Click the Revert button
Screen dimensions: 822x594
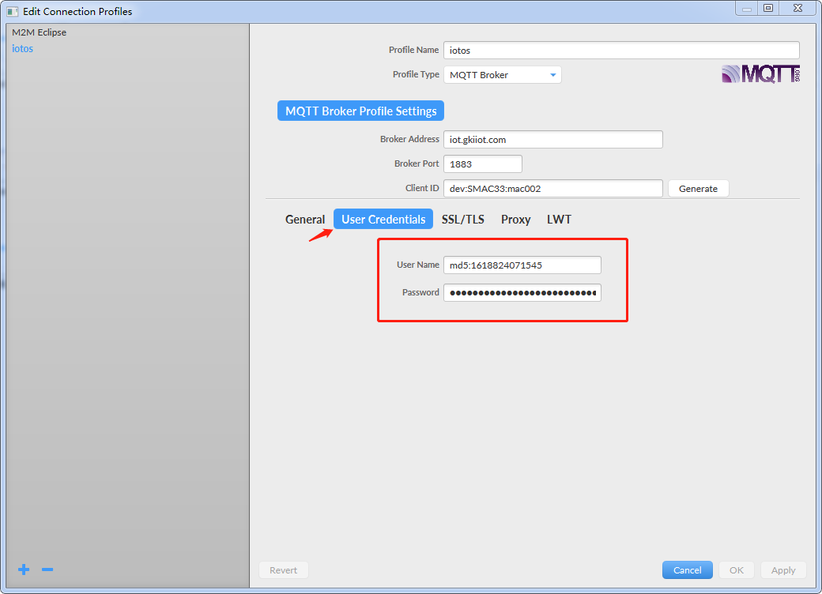pos(283,570)
